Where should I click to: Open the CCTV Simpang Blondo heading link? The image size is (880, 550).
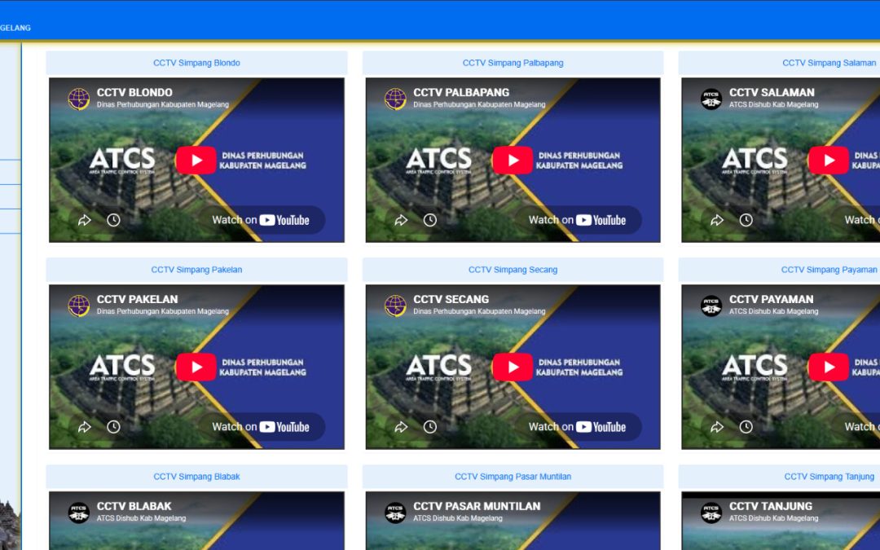196,63
